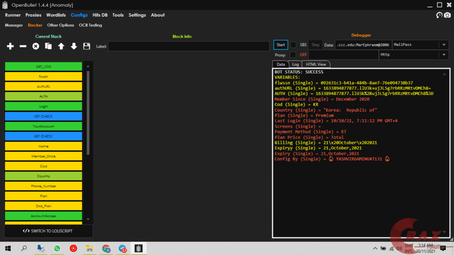
Task: Open the HTML View tab
Action: [316, 64]
